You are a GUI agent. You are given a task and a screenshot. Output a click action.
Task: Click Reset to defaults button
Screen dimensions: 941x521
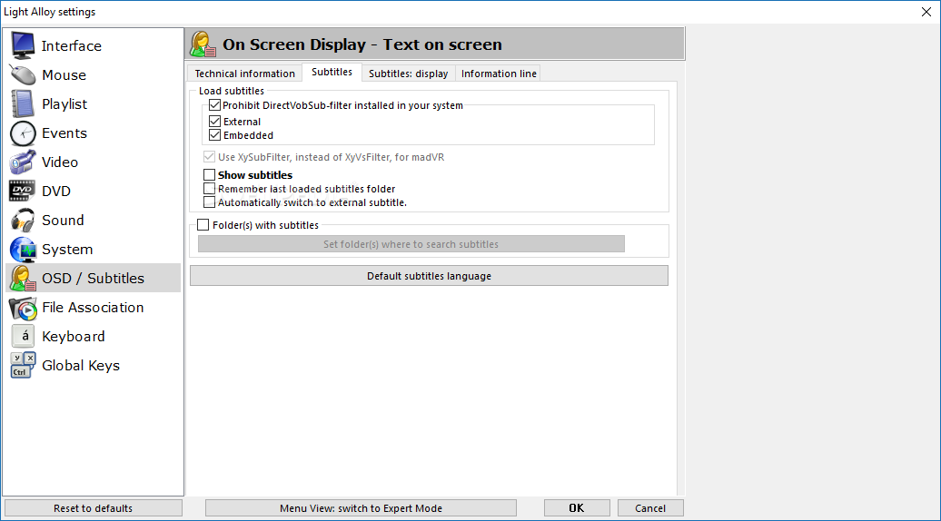[93, 507]
